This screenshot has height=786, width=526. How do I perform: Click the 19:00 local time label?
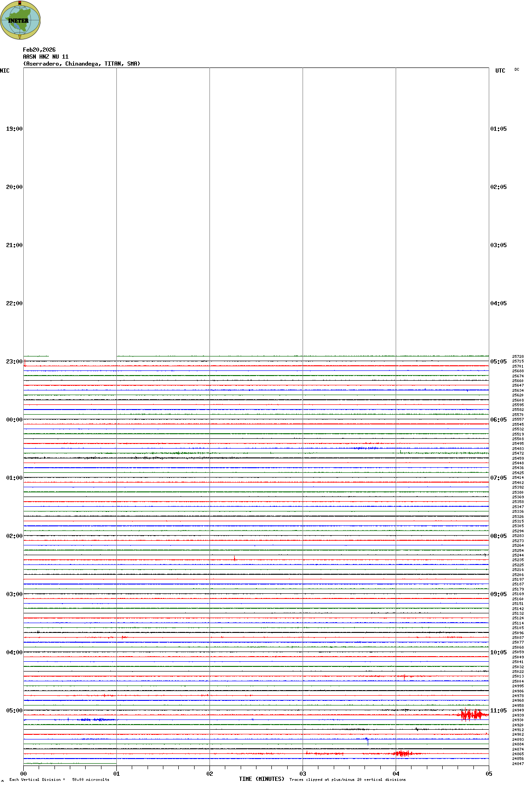click(14, 129)
